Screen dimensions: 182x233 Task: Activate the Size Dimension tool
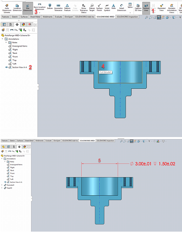[x=28, y=8]
